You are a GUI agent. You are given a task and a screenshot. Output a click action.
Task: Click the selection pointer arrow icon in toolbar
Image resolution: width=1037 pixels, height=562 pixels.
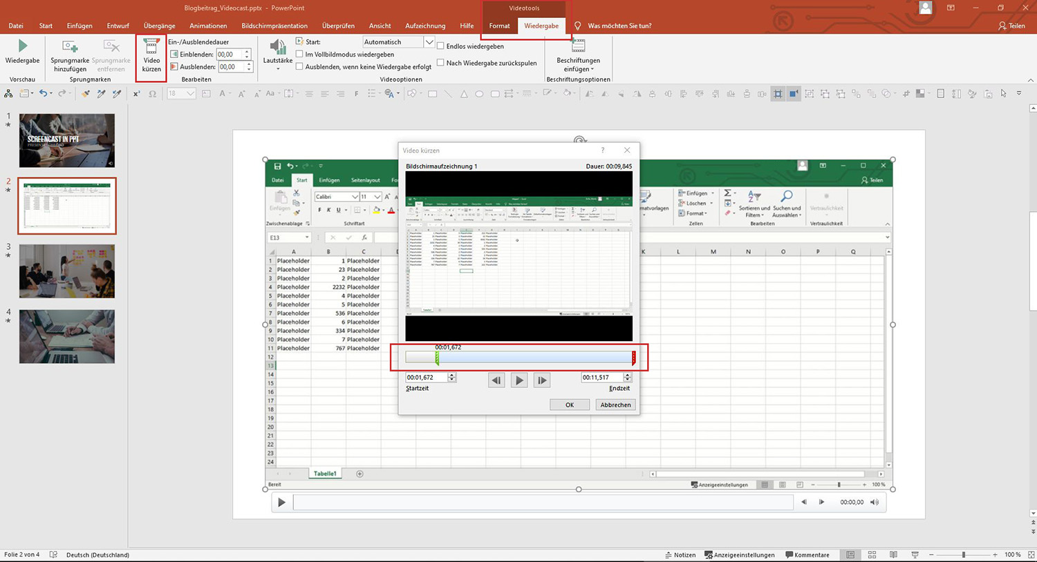[1004, 94]
